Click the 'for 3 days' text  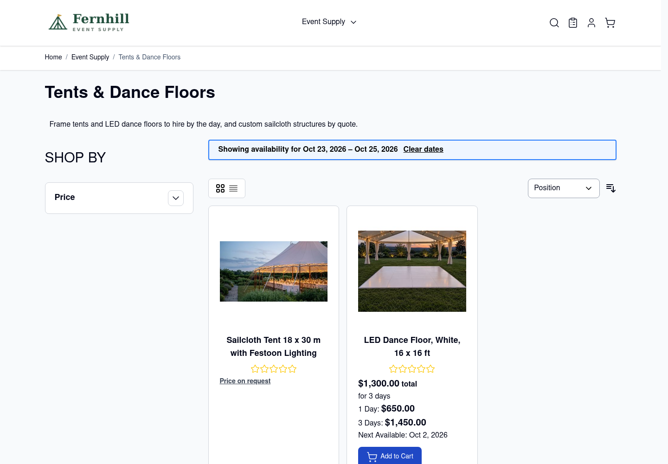[x=374, y=396]
